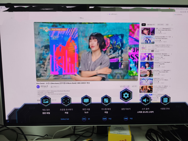Image resolution: width=188 pixels, height=141 pixels.
Task: Click the KBS Kpop channel name
Action: 43,86
